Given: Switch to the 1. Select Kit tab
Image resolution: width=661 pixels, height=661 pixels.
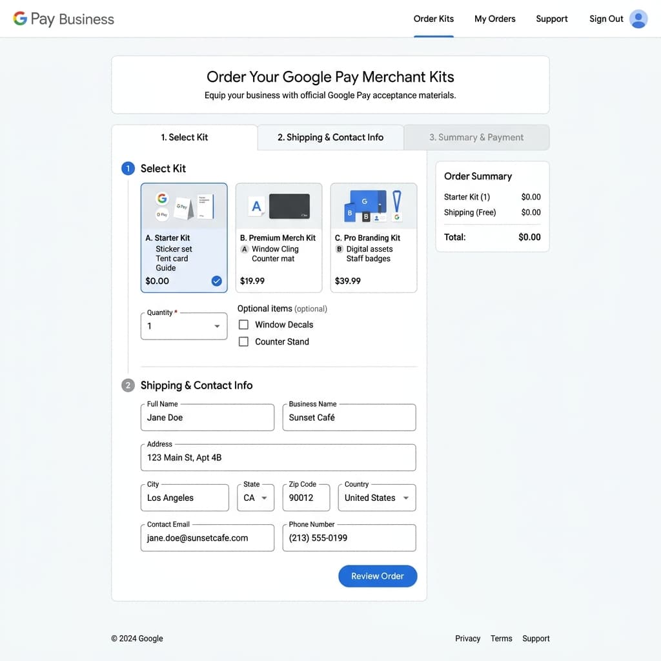Looking at the screenshot, I should [184, 137].
